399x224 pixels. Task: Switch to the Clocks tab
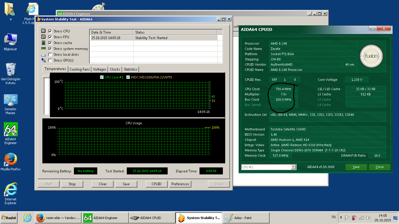(115, 69)
